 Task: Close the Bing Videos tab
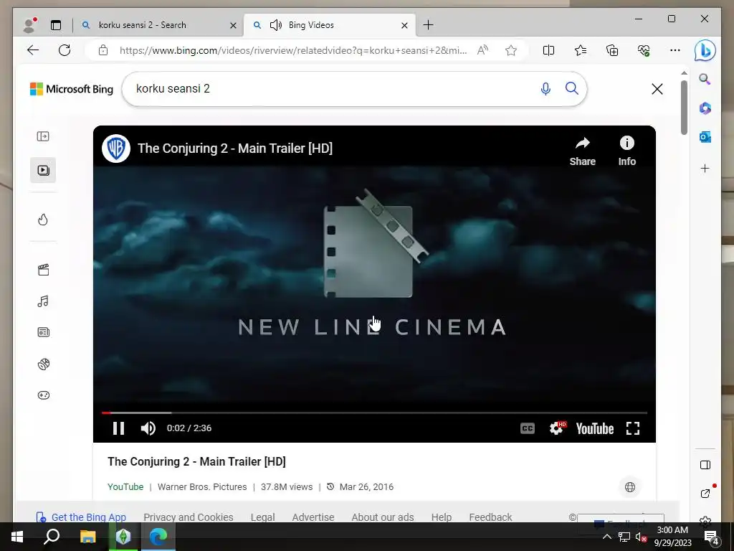tap(404, 25)
